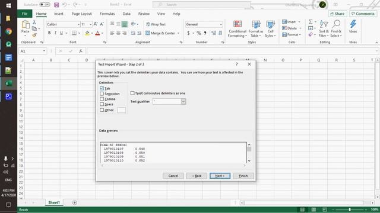380x213 pixels.
Task: Switch to the Insert tab
Action: tap(59, 14)
